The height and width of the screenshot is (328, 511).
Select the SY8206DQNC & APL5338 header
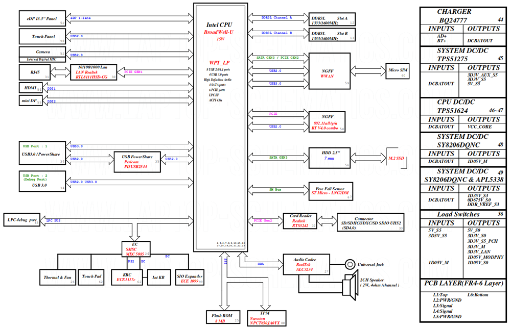pos(463,180)
